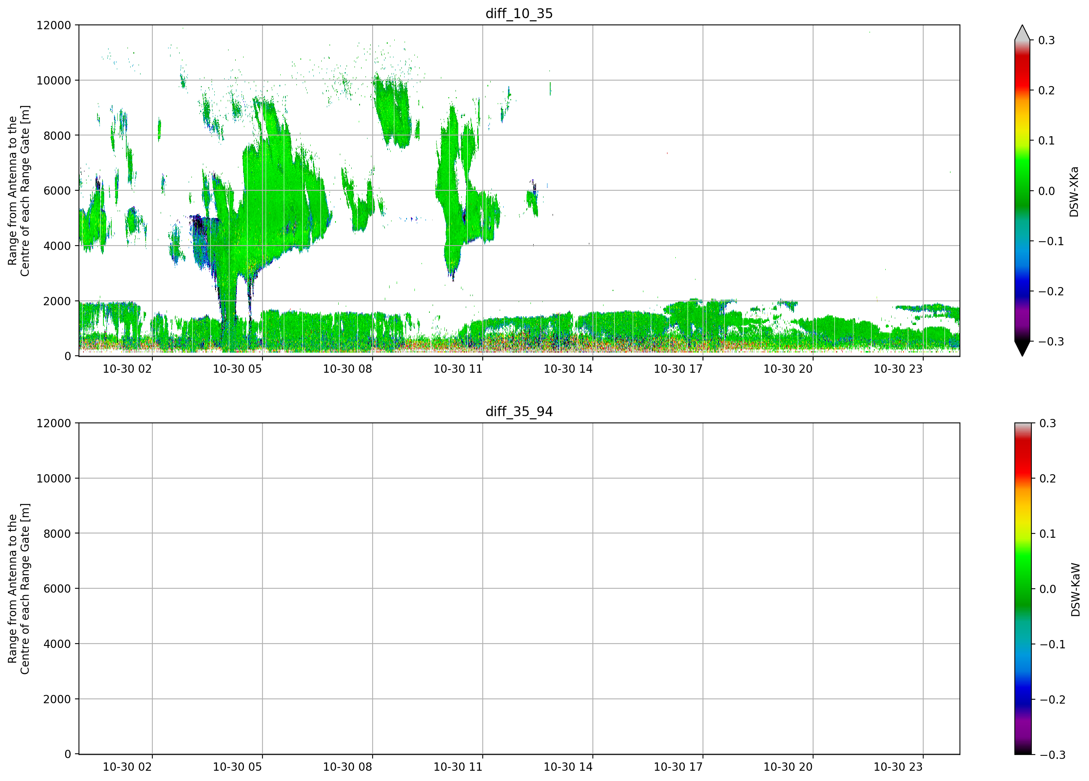Screen dimensions: 1089x781
Task: Click 2000 y-tick in diff_35_94 plot
Action: pos(57,699)
